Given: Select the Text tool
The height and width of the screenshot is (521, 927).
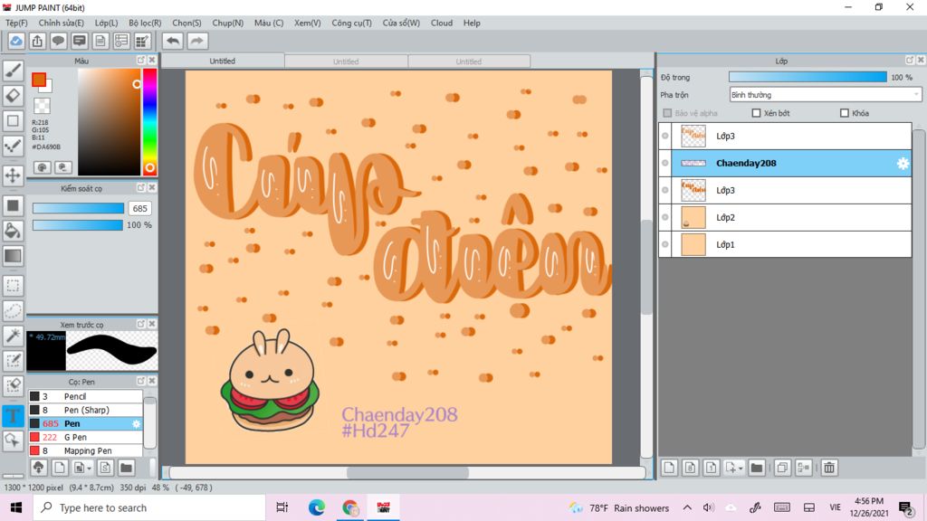Looking at the screenshot, I should [13, 415].
